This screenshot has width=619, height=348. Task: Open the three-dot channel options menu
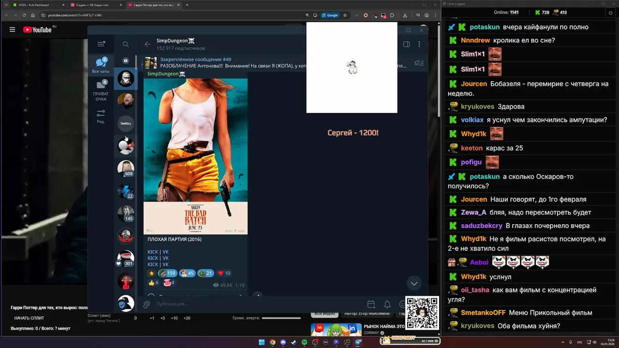[x=419, y=44]
